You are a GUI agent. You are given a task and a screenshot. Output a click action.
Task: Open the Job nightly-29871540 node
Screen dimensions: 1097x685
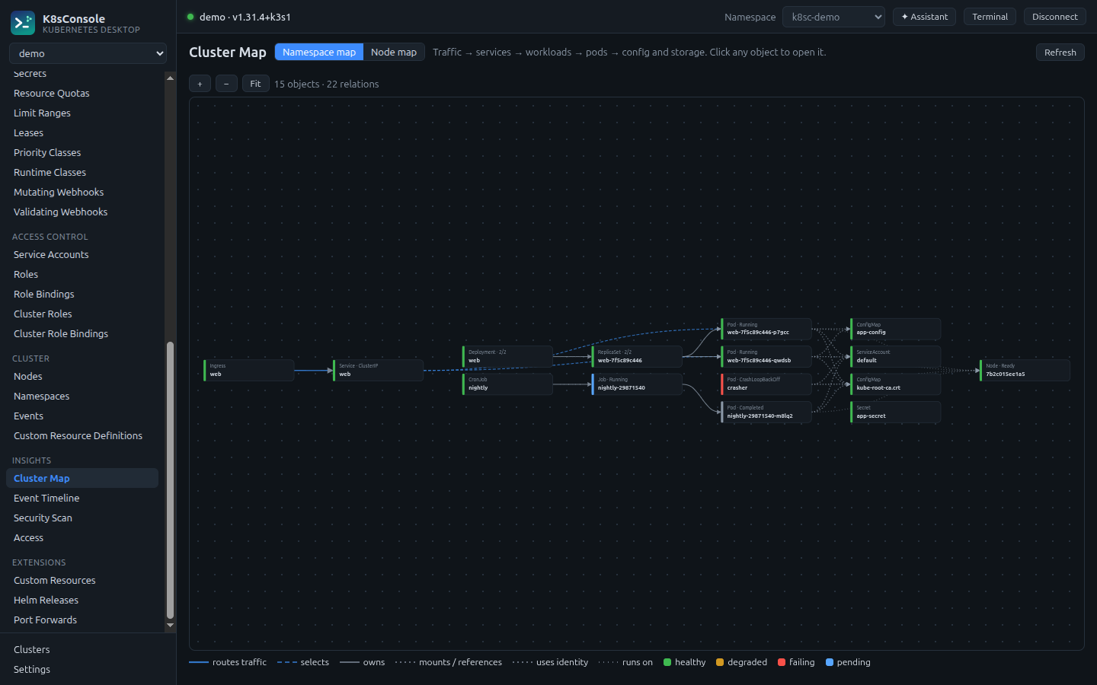tap(637, 384)
